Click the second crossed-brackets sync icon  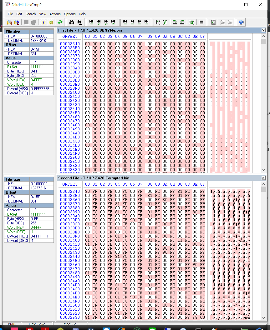pyautogui.click(x=165, y=22)
